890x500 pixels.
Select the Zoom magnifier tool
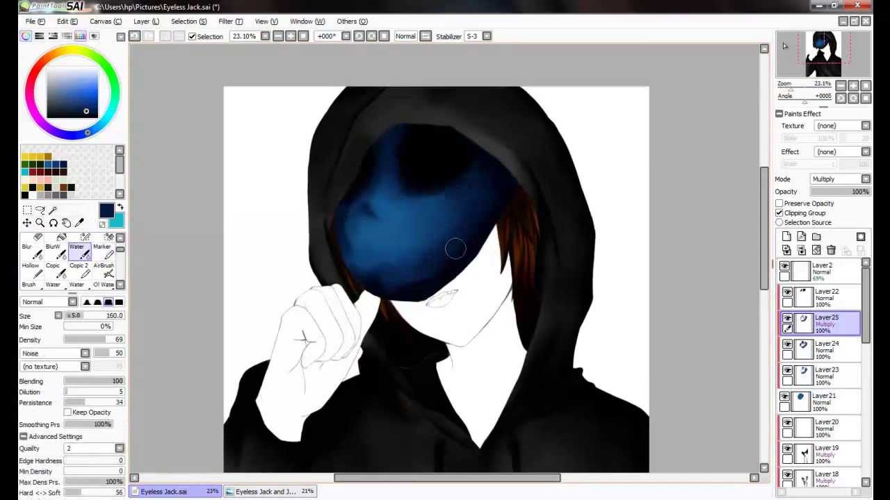pyautogui.click(x=40, y=223)
